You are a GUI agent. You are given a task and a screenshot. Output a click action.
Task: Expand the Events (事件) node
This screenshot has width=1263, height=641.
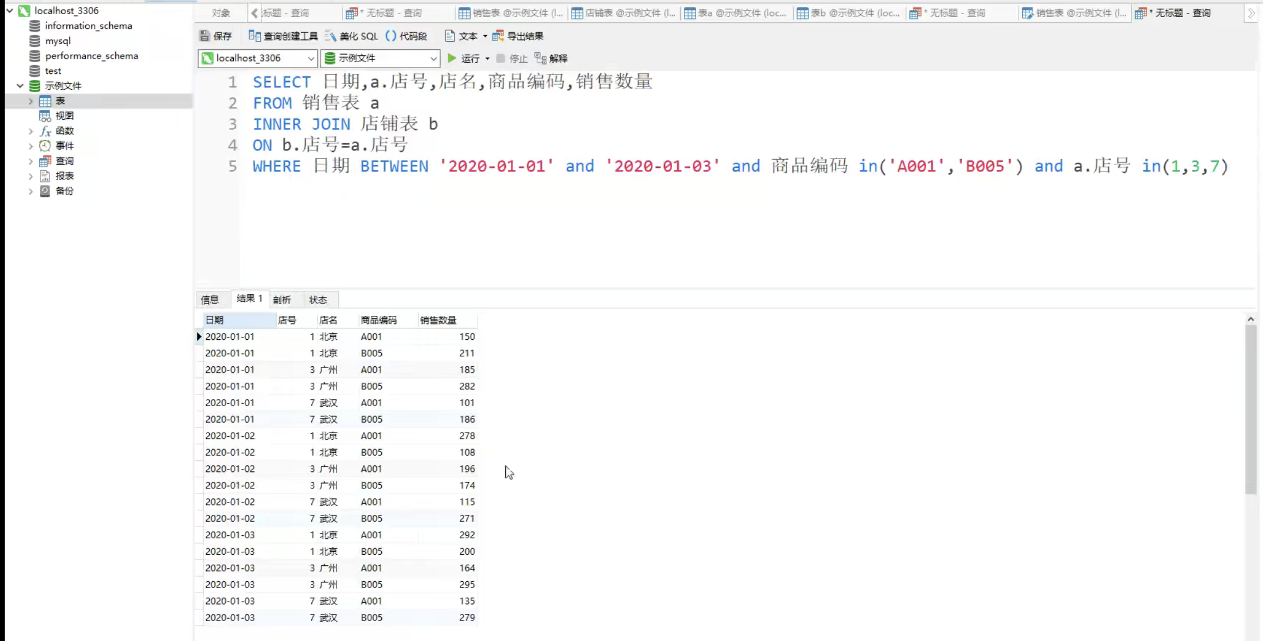pos(31,146)
